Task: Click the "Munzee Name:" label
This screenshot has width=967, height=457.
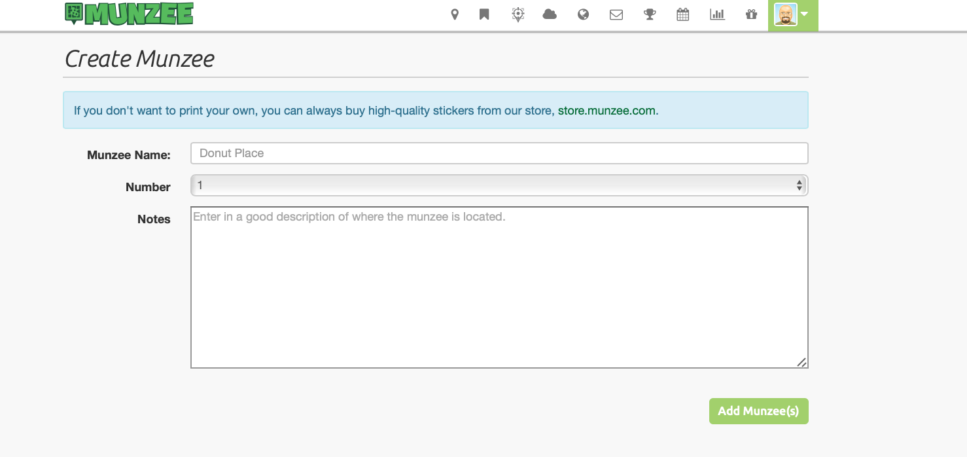Action: point(129,155)
